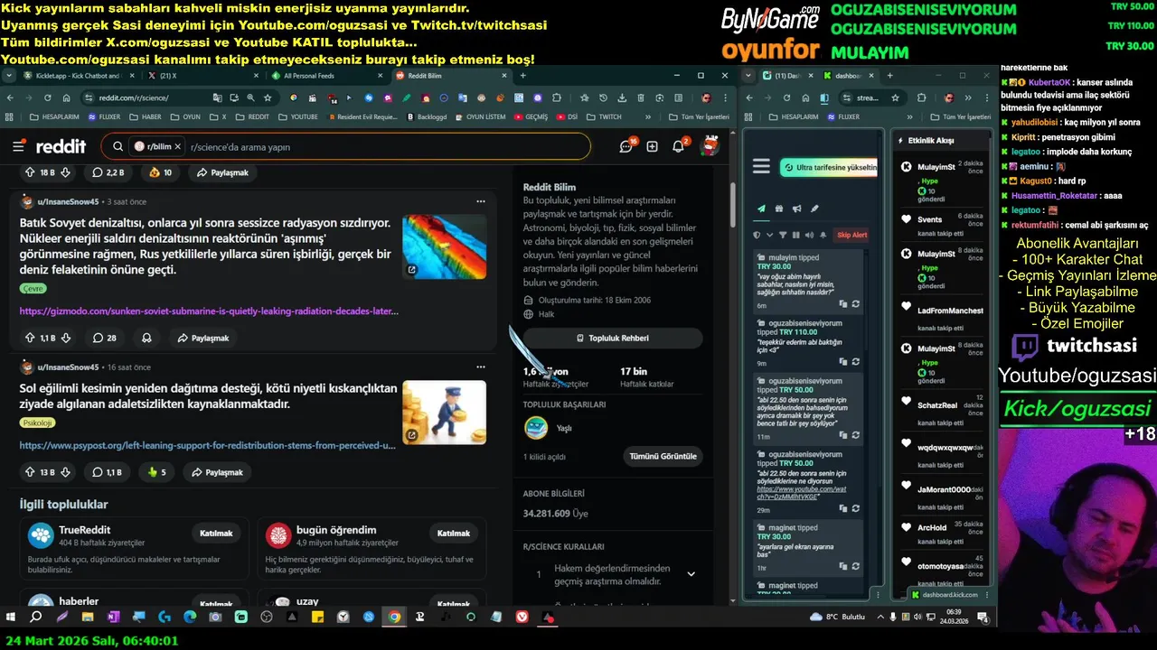1157x650 pixels.
Task: Downvote the Soviet submarine post
Action: 66,338
